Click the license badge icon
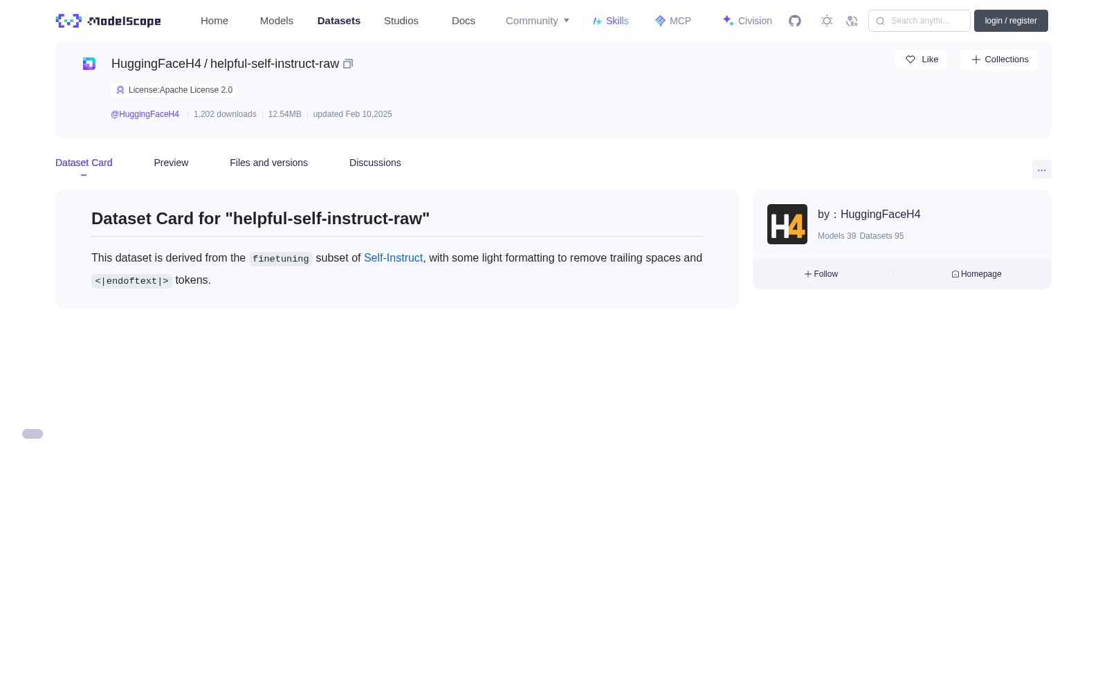This screenshot has width=1107, height=692. coord(120,90)
